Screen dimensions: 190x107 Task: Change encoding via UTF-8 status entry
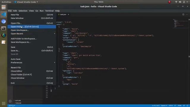171,106
